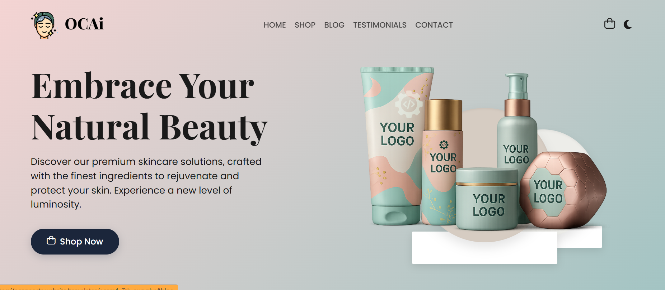Open the shopping bag cart icon
The height and width of the screenshot is (290, 665).
[x=609, y=24]
